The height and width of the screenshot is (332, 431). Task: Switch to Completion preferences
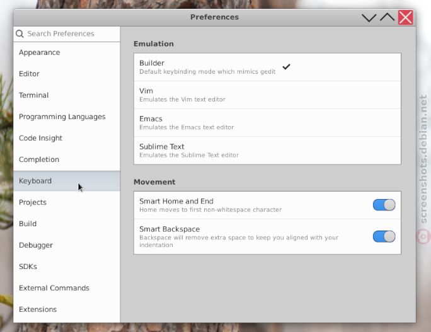(x=67, y=159)
